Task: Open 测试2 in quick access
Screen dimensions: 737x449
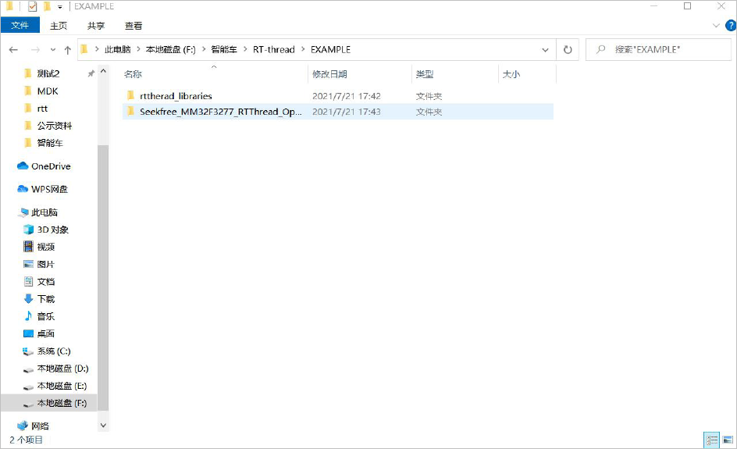Action: tap(48, 73)
